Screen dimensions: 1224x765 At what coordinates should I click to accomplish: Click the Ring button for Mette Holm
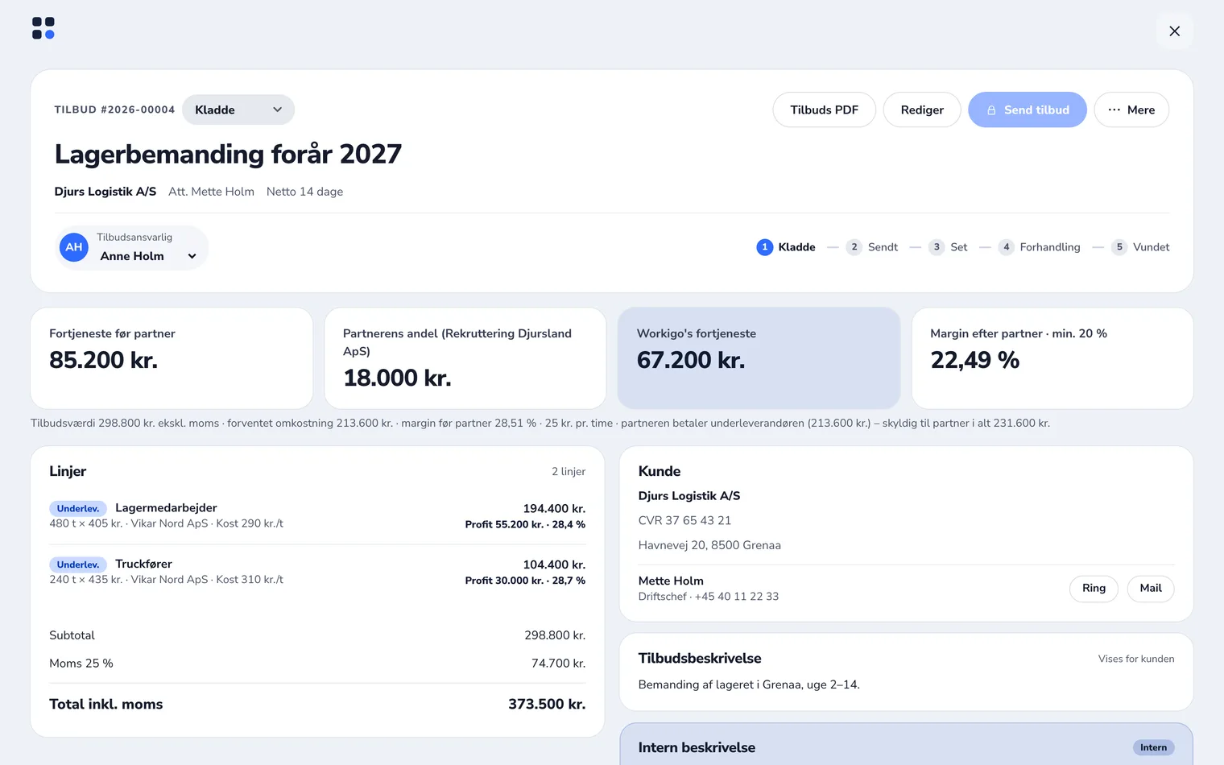pos(1094,589)
